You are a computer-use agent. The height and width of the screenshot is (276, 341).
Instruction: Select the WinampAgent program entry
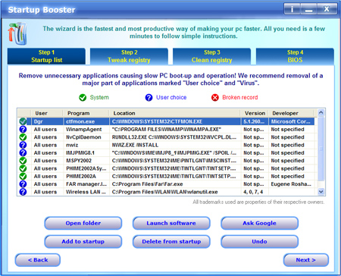pyautogui.click(x=86, y=130)
